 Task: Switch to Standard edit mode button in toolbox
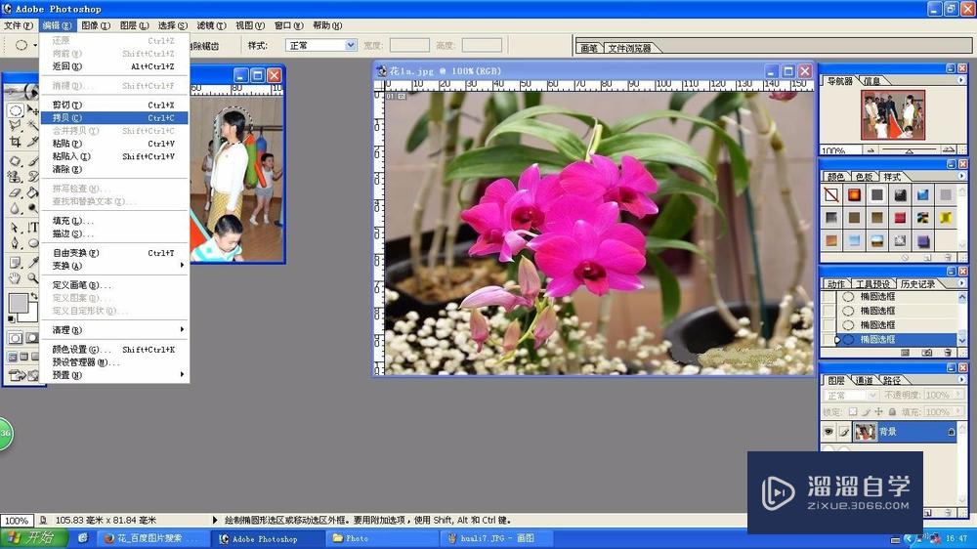click(x=15, y=338)
